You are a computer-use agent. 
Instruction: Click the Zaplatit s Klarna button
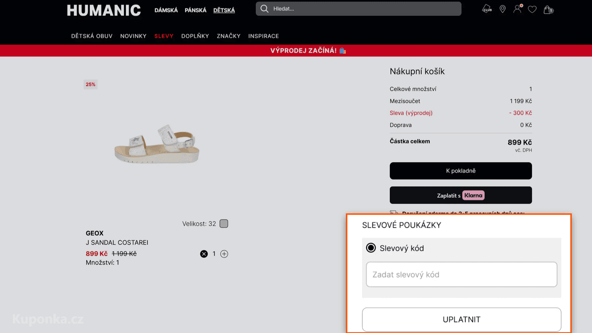[x=461, y=195]
